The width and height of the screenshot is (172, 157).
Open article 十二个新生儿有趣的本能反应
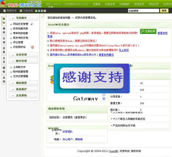(129, 119)
